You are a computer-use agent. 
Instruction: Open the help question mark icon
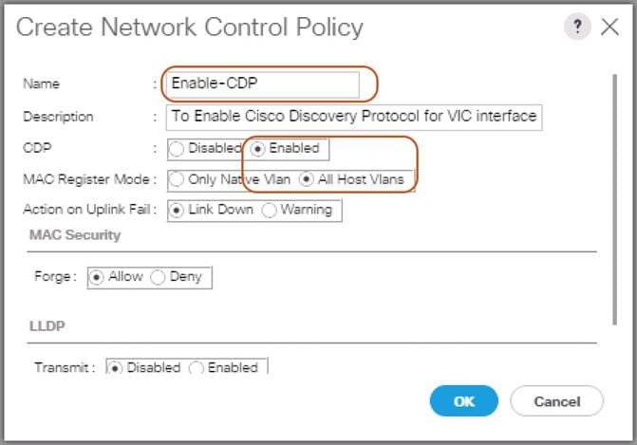tap(577, 27)
